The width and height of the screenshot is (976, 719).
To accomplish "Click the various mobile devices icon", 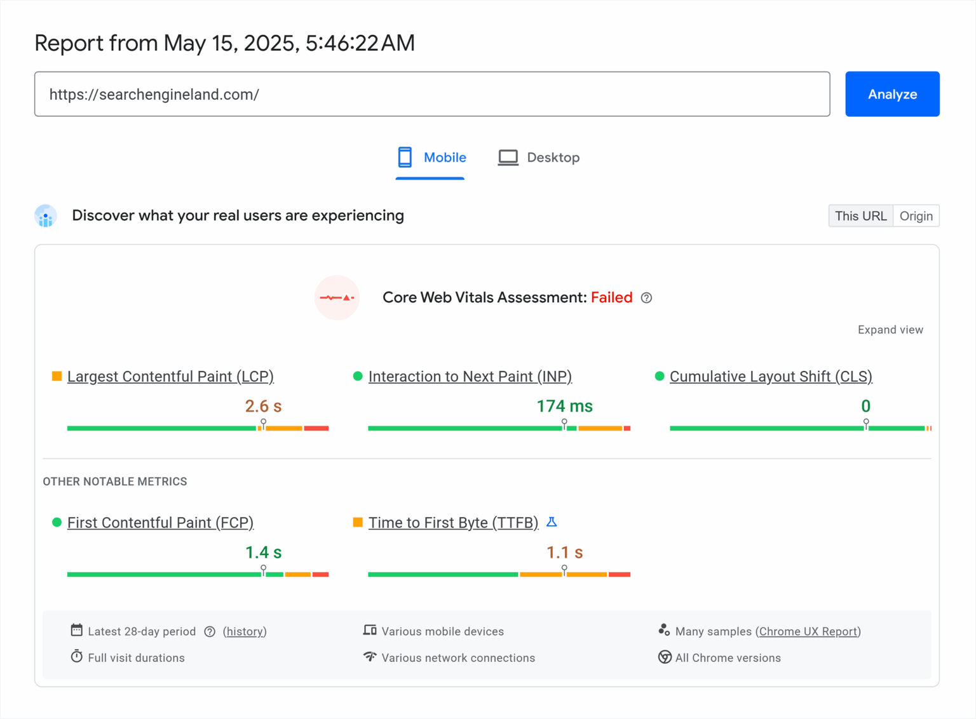I will pyautogui.click(x=370, y=630).
